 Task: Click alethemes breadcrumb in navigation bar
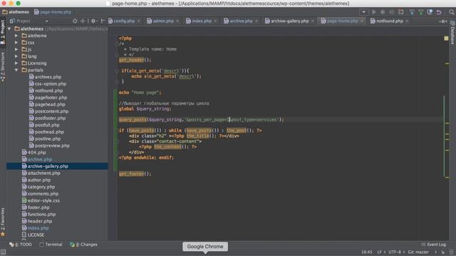pyautogui.click(x=16, y=12)
